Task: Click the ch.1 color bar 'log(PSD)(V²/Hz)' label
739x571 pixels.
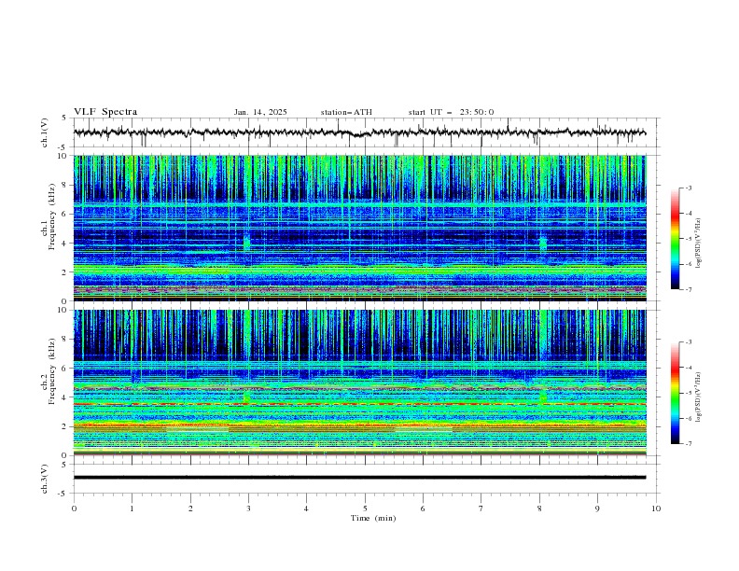Action: click(x=698, y=244)
